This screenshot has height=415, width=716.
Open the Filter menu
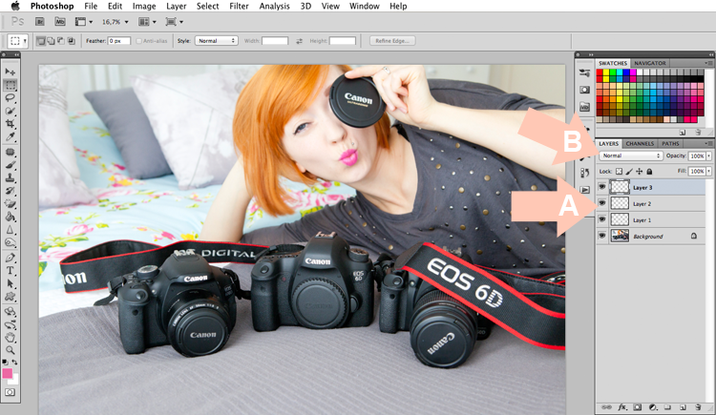pos(239,6)
